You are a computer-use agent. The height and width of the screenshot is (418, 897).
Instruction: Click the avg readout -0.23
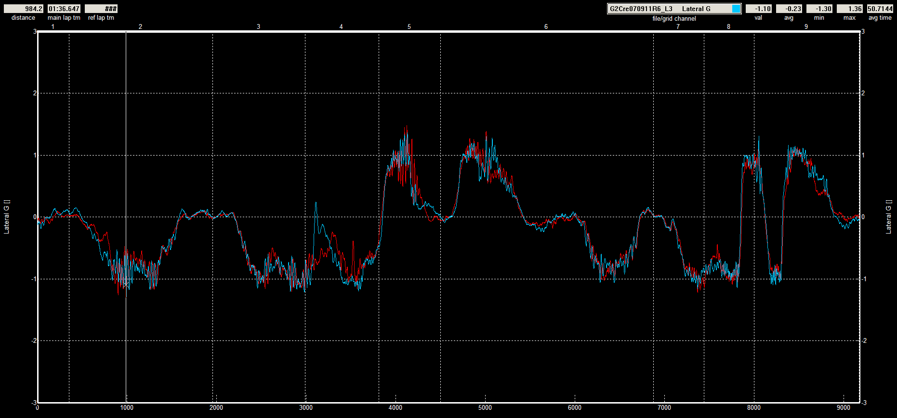(789, 9)
